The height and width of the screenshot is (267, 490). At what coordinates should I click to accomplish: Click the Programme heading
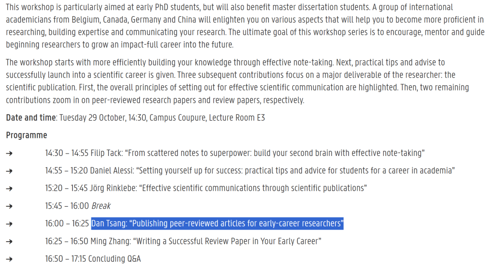coord(26,135)
